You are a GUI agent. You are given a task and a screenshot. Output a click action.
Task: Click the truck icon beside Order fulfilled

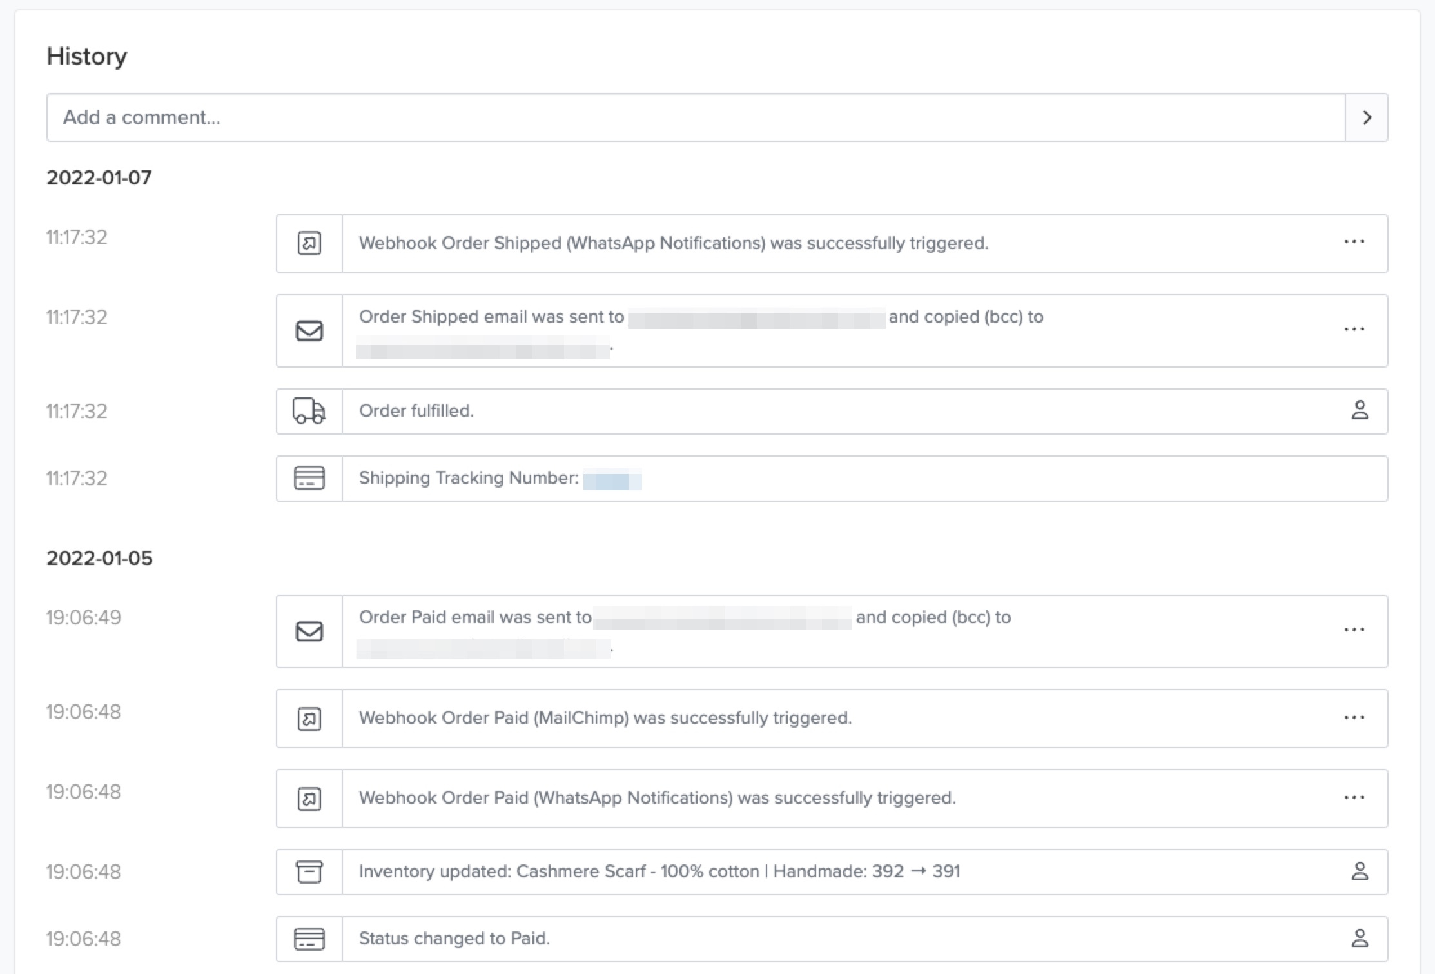click(x=309, y=411)
